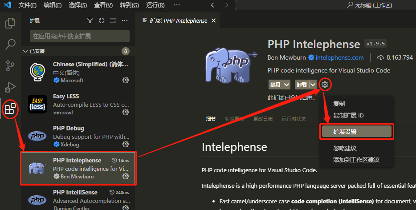
Task: Switch to the 功能贡献 tab
Action: [x=234, y=119]
